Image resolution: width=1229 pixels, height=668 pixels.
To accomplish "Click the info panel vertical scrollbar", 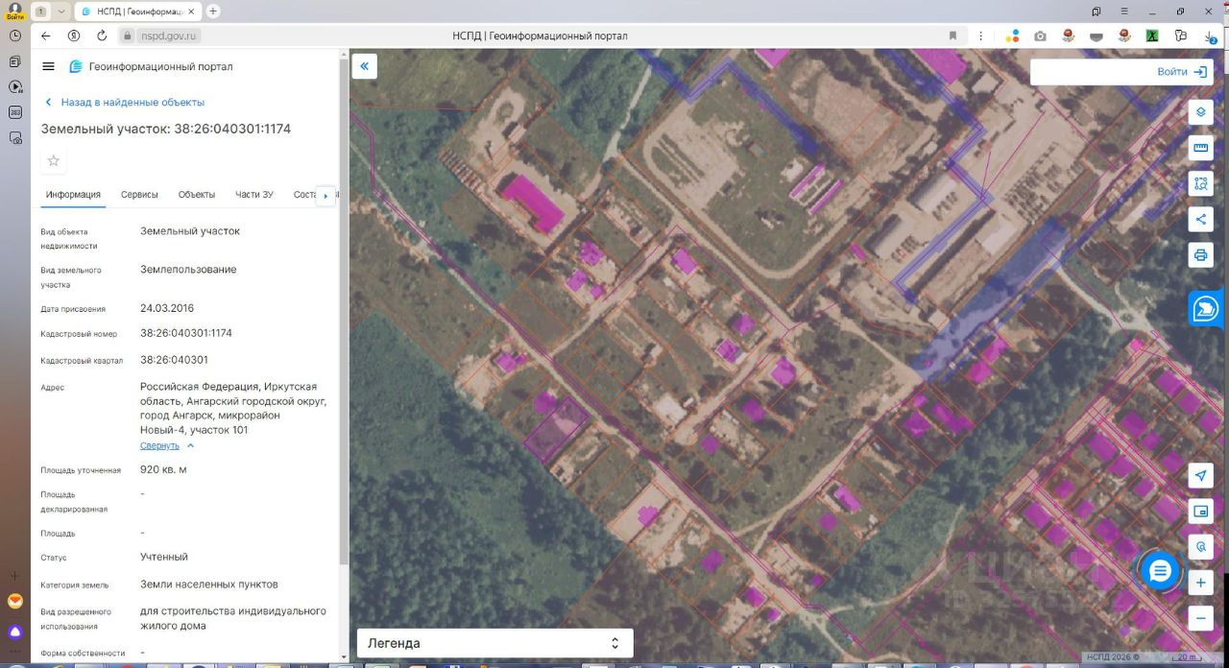I will (344, 310).
